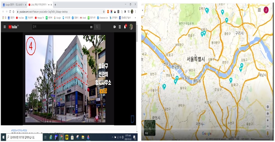Screen dimensions: 275x142
Task: Click the YouTube page vertical scrollbar
Action: point(137,33)
